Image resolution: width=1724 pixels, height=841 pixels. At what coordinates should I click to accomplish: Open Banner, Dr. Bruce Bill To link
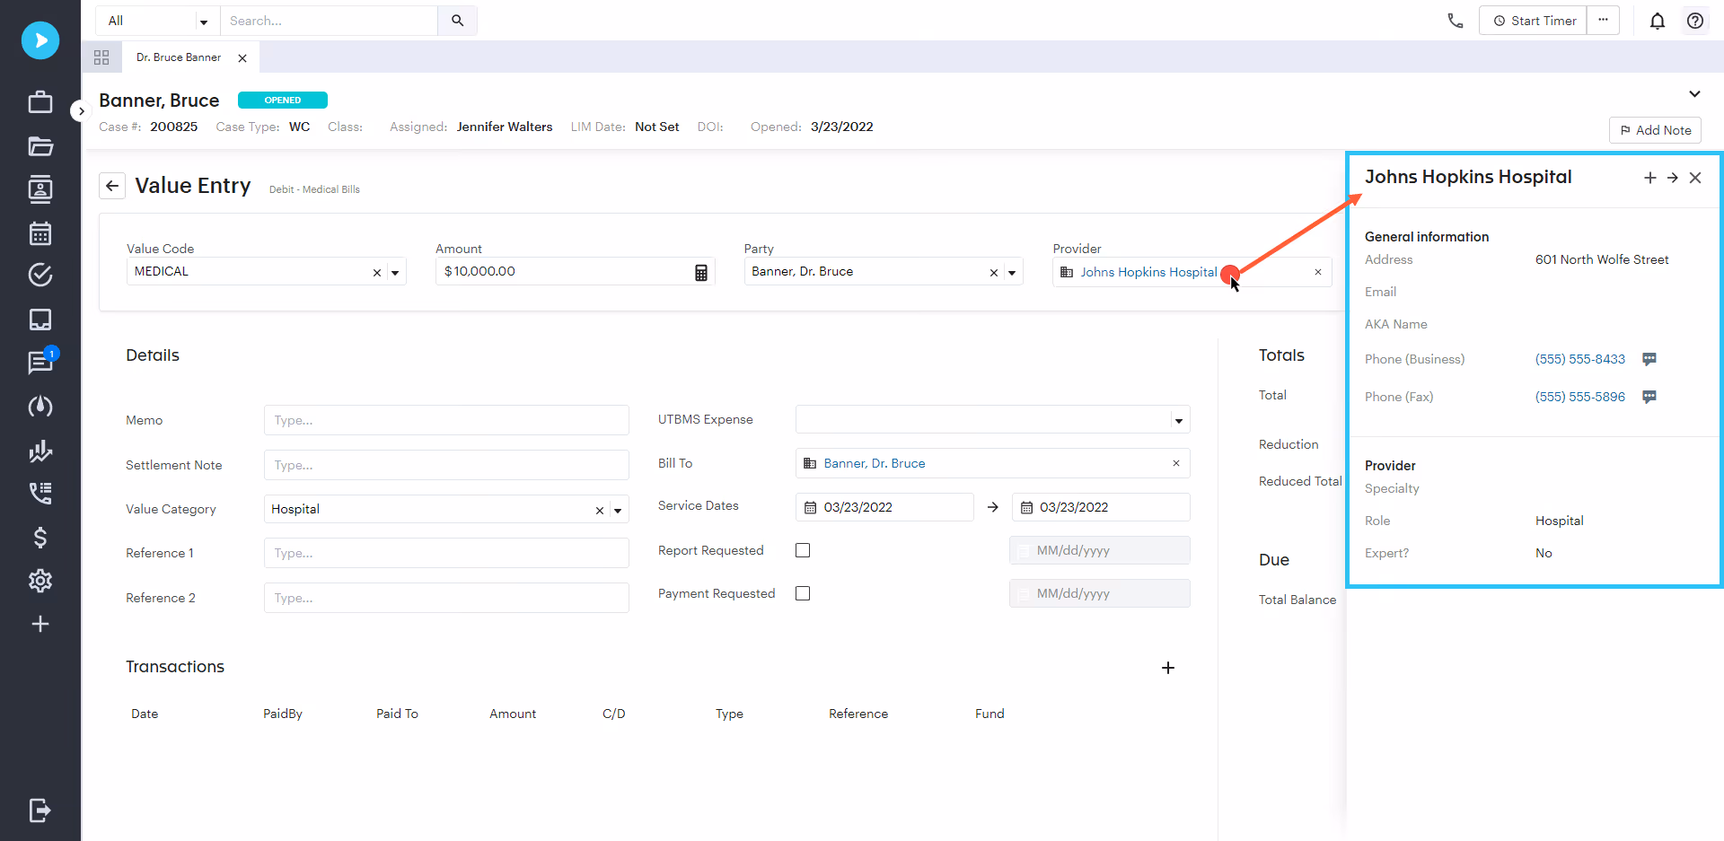(x=875, y=463)
